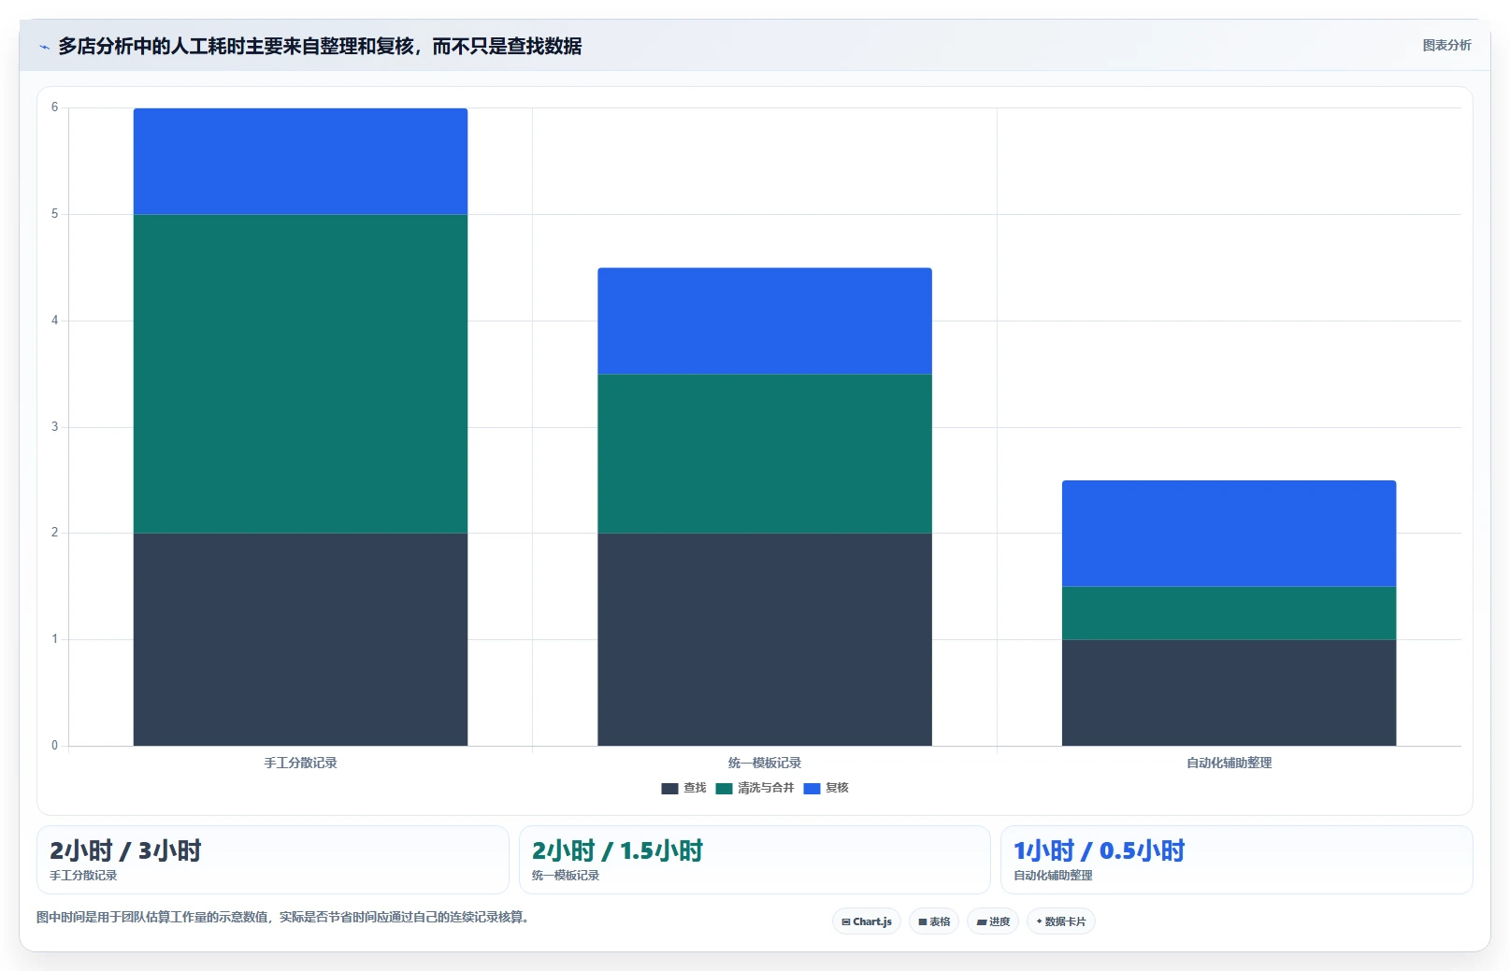Click the 图表分析 label in header
Viewport: 1510px width, 971px height.
click(x=1446, y=46)
